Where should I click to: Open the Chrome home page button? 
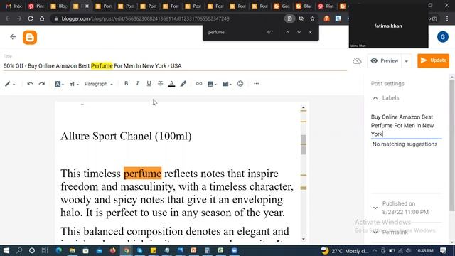point(42,18)
